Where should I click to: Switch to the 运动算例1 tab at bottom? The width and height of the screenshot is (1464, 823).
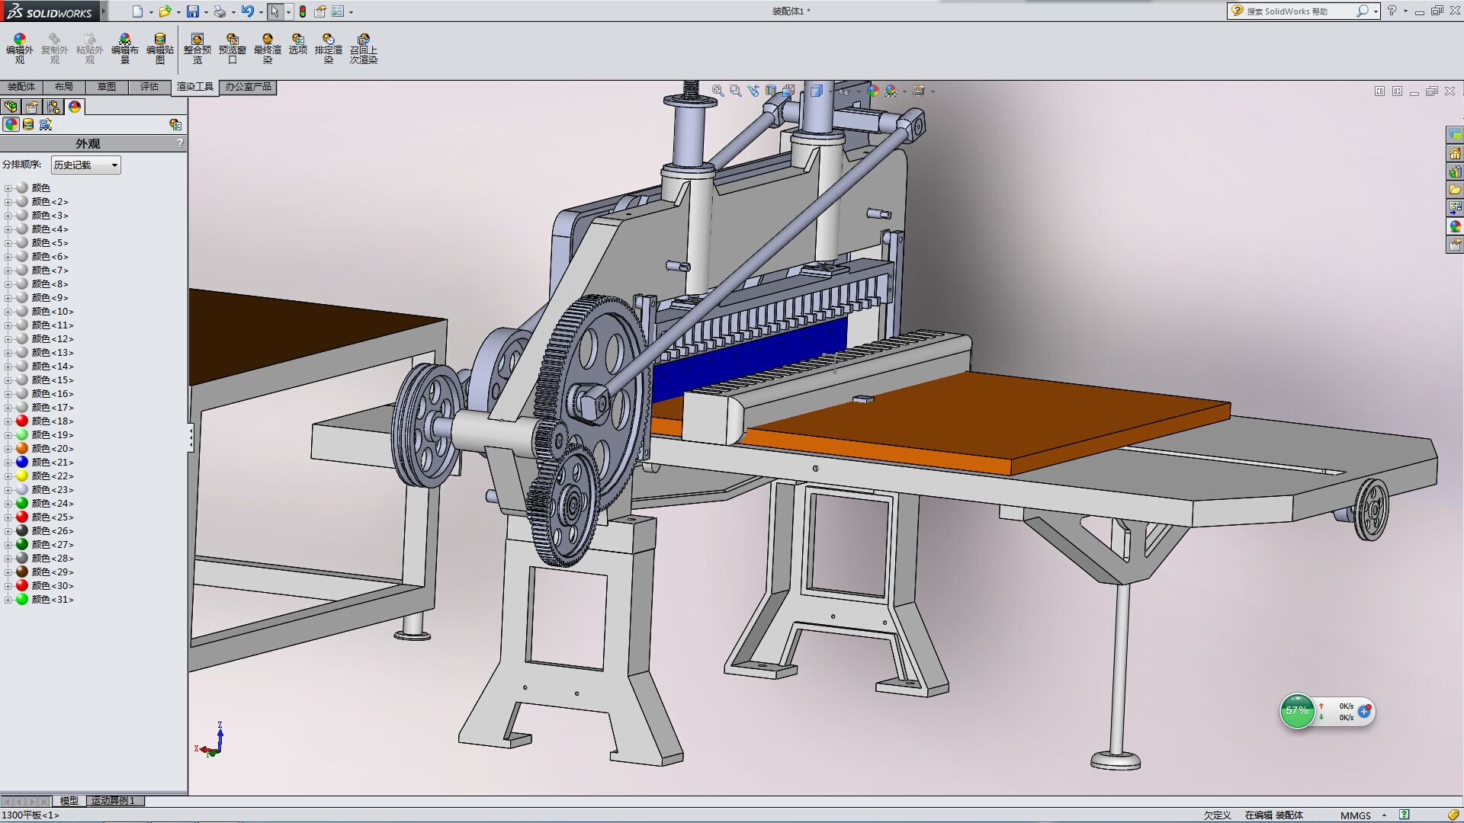[113, 801]
